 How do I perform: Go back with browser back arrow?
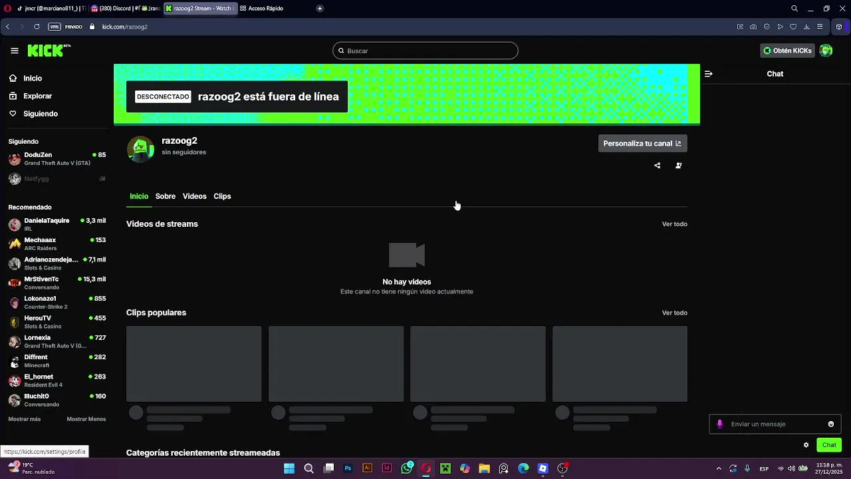(x=7, y=27)
